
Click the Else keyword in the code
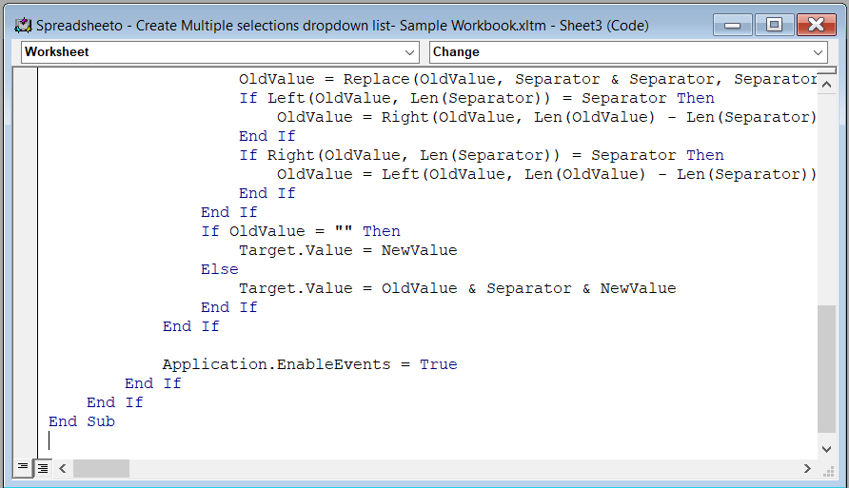[219, 269]
